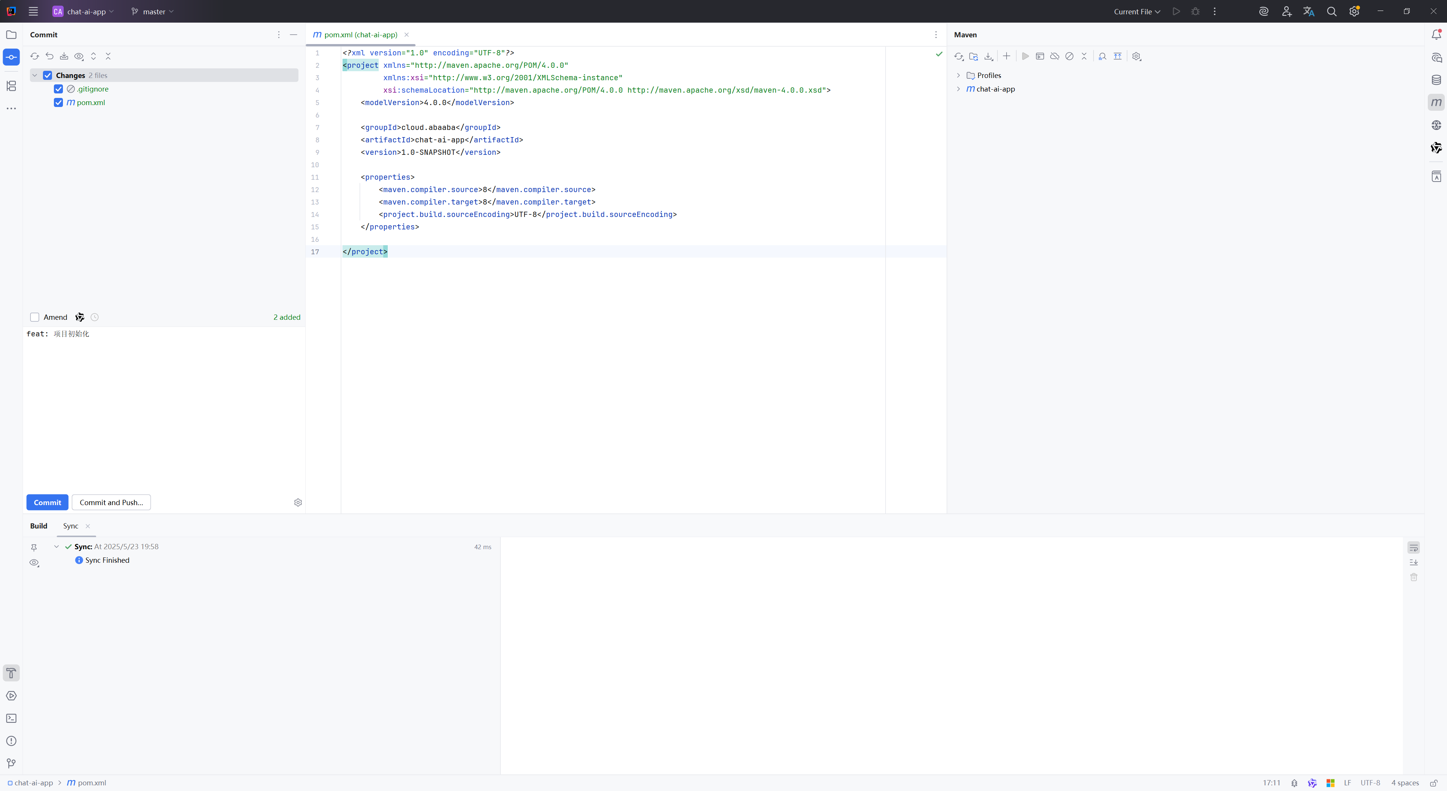This screenshot has height=791, width=1447.
Task: Run Maven build play icon
Action: coord(1025,56)
